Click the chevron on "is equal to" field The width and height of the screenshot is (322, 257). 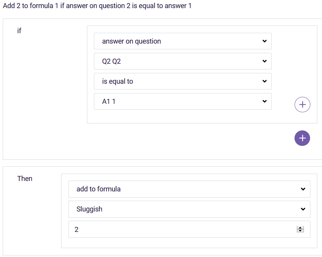click(264, 81)
